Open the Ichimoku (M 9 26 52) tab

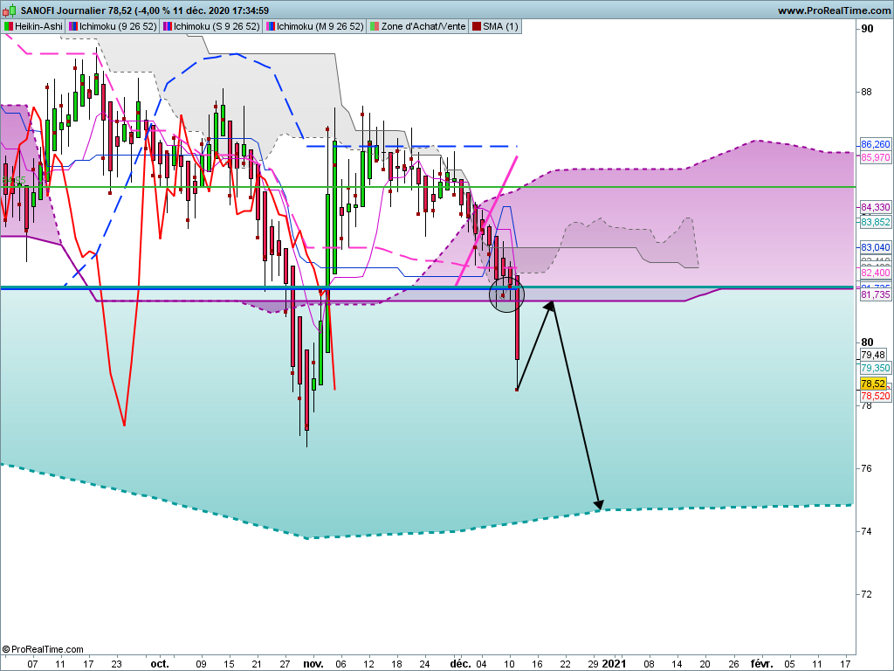click(314, 26)
